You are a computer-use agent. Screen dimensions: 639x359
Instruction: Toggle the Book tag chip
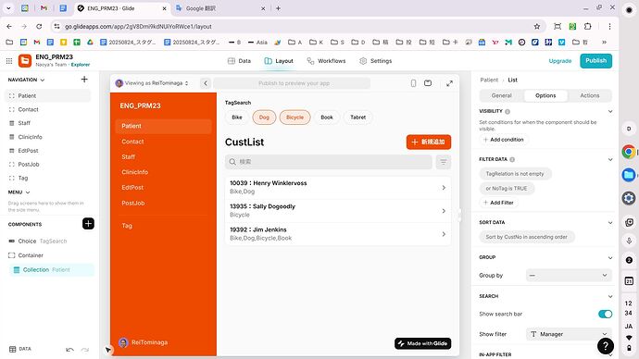[x=326, y=118]
